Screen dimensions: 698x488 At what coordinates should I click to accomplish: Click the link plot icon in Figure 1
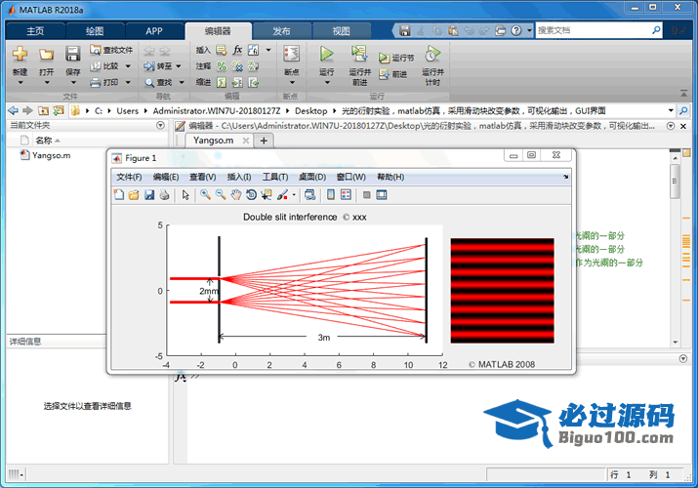click(310, 195)
